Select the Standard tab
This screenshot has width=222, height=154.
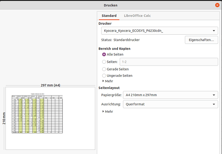click(109, 16)
